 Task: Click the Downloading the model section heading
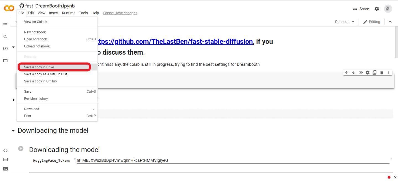53,131
